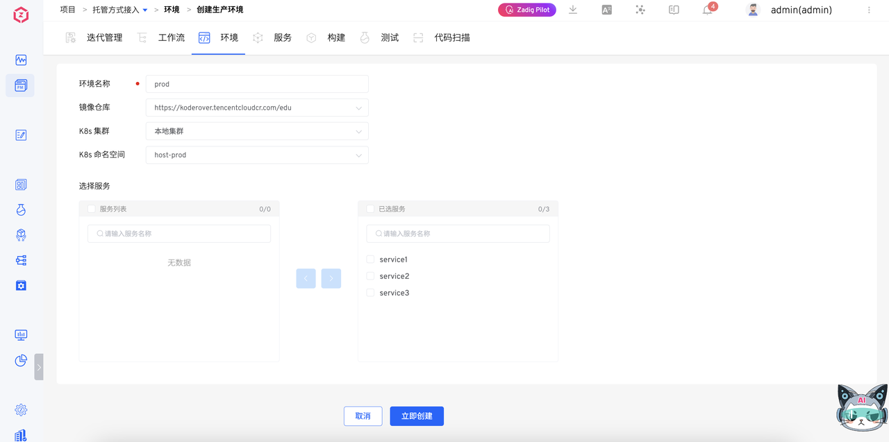Click the move-right transfer arrow button
Viewport: 889px width, 442px height.
point(331,278)
